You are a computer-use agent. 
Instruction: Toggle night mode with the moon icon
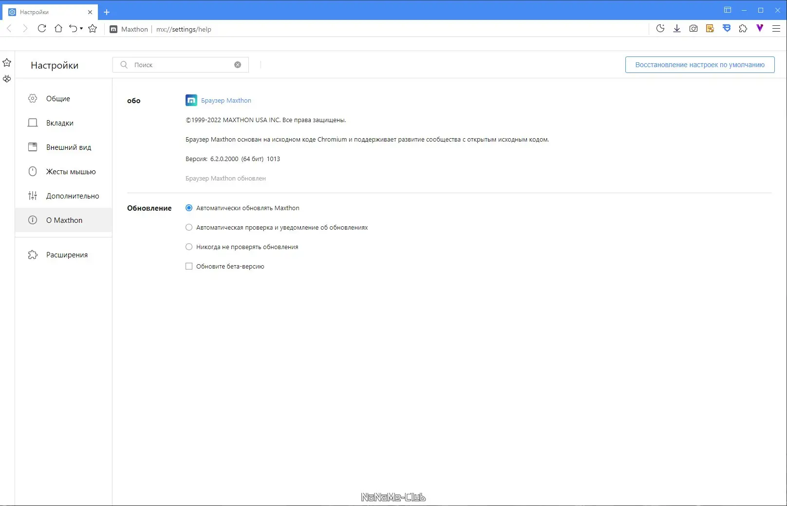coord(660,29)
